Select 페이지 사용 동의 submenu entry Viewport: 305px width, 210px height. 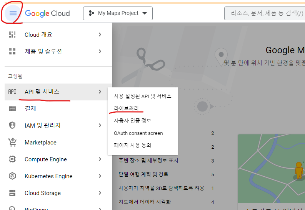tap(143, 145)
